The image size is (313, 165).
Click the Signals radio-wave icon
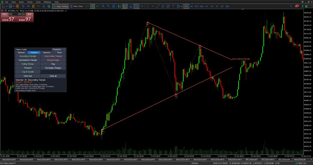(x=38, y=7)
